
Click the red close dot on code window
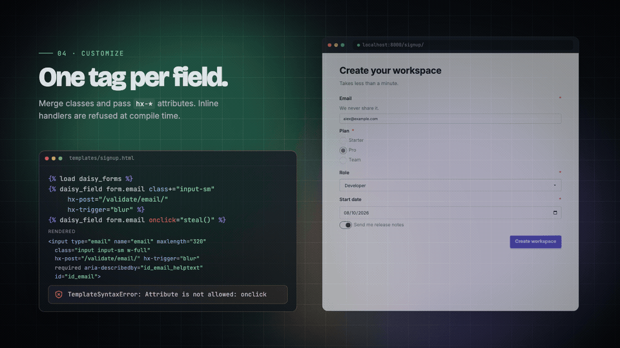(x=46, y=159)
